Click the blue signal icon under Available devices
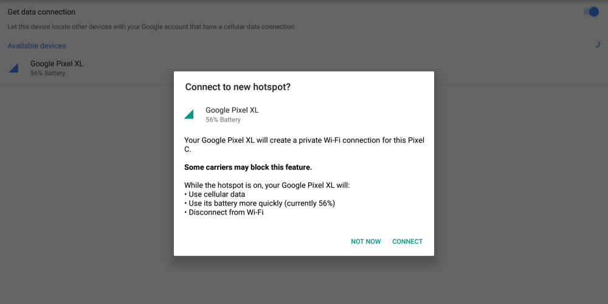The image size is (608, 304). (x=13, y=67)
